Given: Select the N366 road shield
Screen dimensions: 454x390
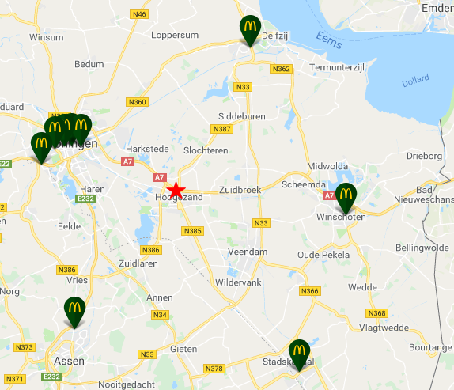Looking at the screenshot, I should [x=309, y=291].
